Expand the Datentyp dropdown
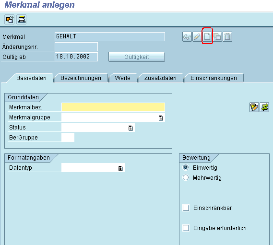Image resolution: width=273 pixels, height=245 pixels. [120, 168]
